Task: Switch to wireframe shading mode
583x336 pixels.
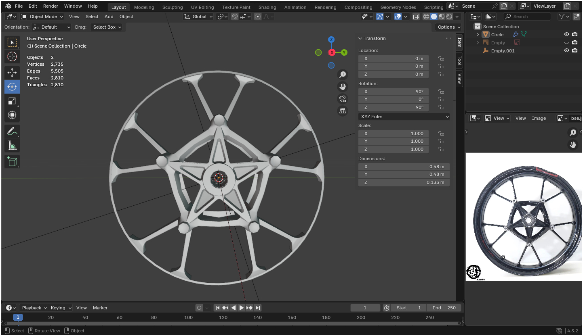Action: coord(426,17)
